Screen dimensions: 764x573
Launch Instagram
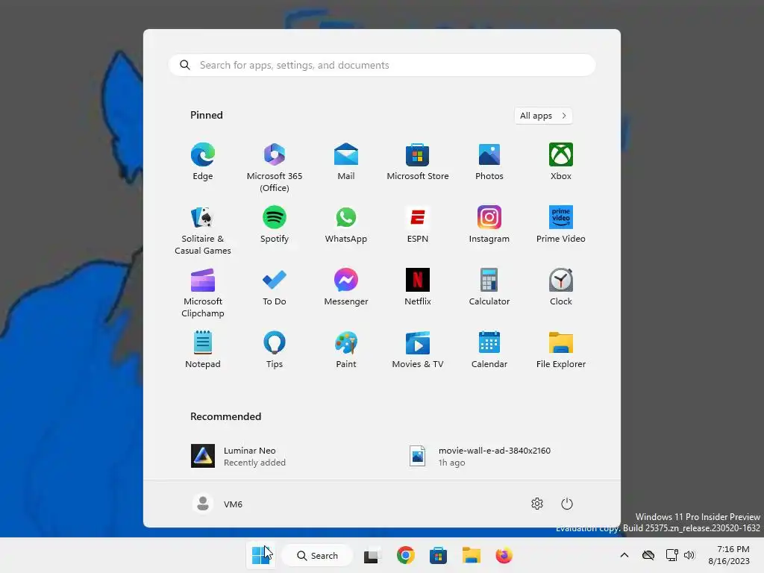(489, 225)
